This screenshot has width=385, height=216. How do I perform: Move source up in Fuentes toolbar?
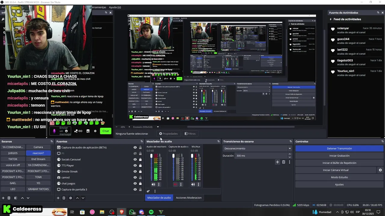pos(77,198)
